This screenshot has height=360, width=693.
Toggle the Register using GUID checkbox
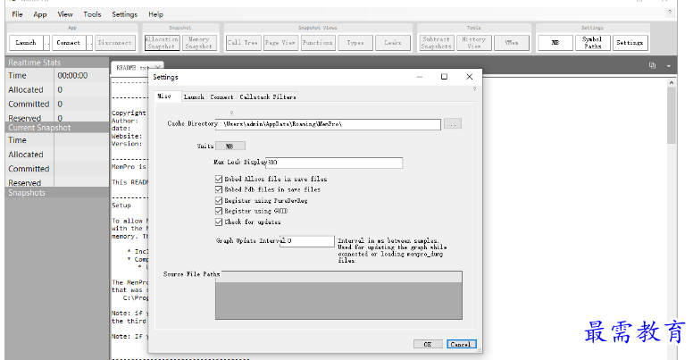click(x=219, y=211)
